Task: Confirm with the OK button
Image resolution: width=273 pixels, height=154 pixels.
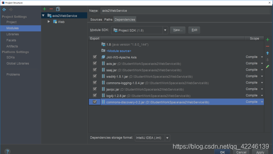Action: pos(222,152)
